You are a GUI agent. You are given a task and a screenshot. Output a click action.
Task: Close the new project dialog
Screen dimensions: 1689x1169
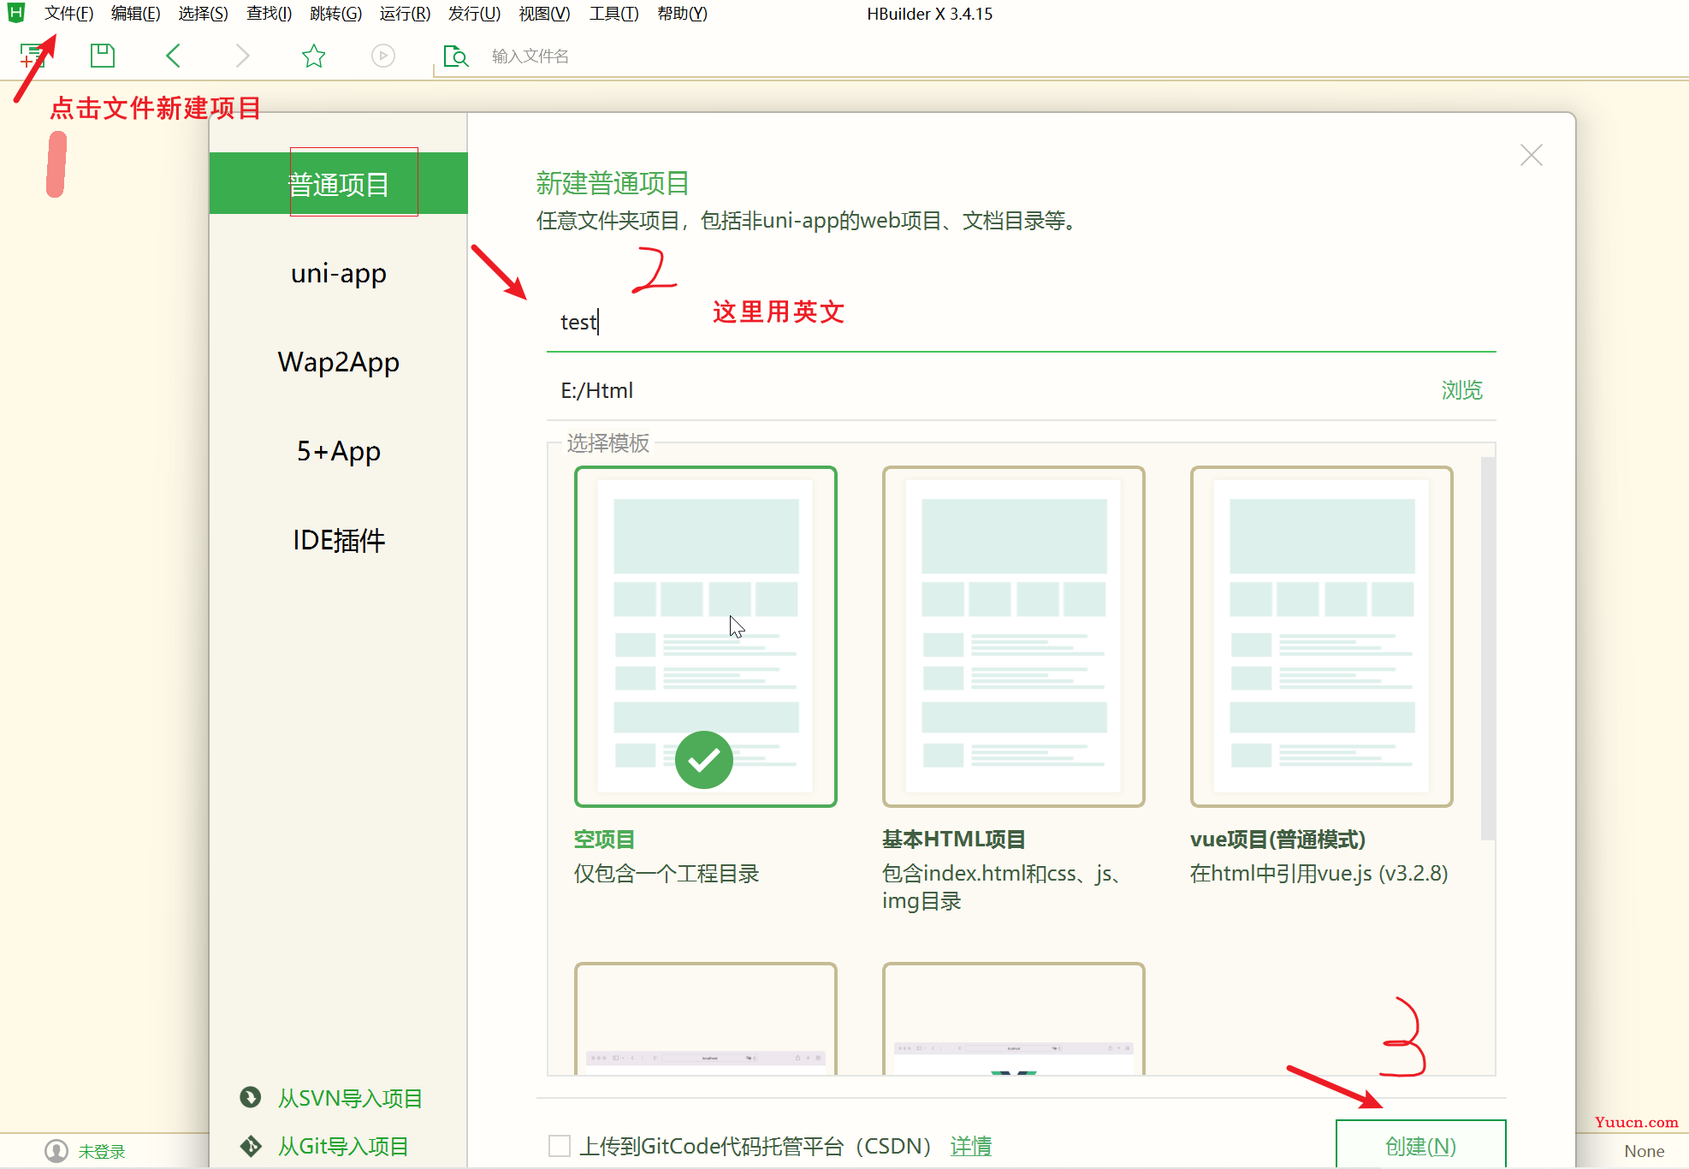pyautogui.click(x=1531, y=155)
